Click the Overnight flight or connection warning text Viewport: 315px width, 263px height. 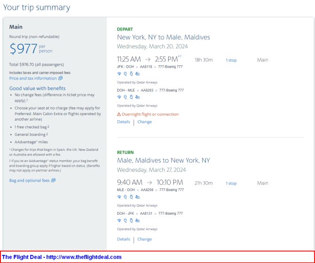click(150, 114)
